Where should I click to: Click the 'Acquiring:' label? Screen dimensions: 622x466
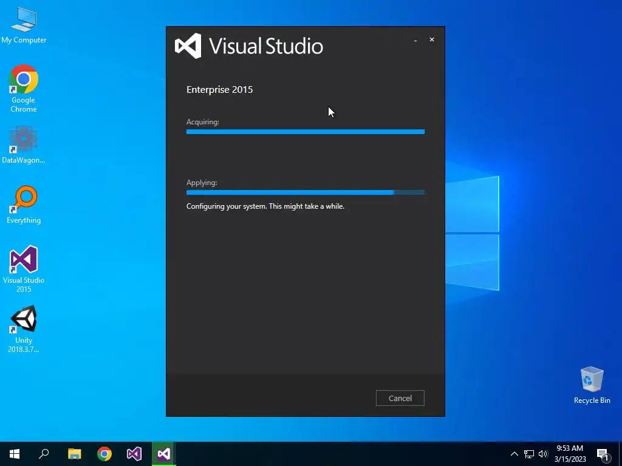(203, 122)
